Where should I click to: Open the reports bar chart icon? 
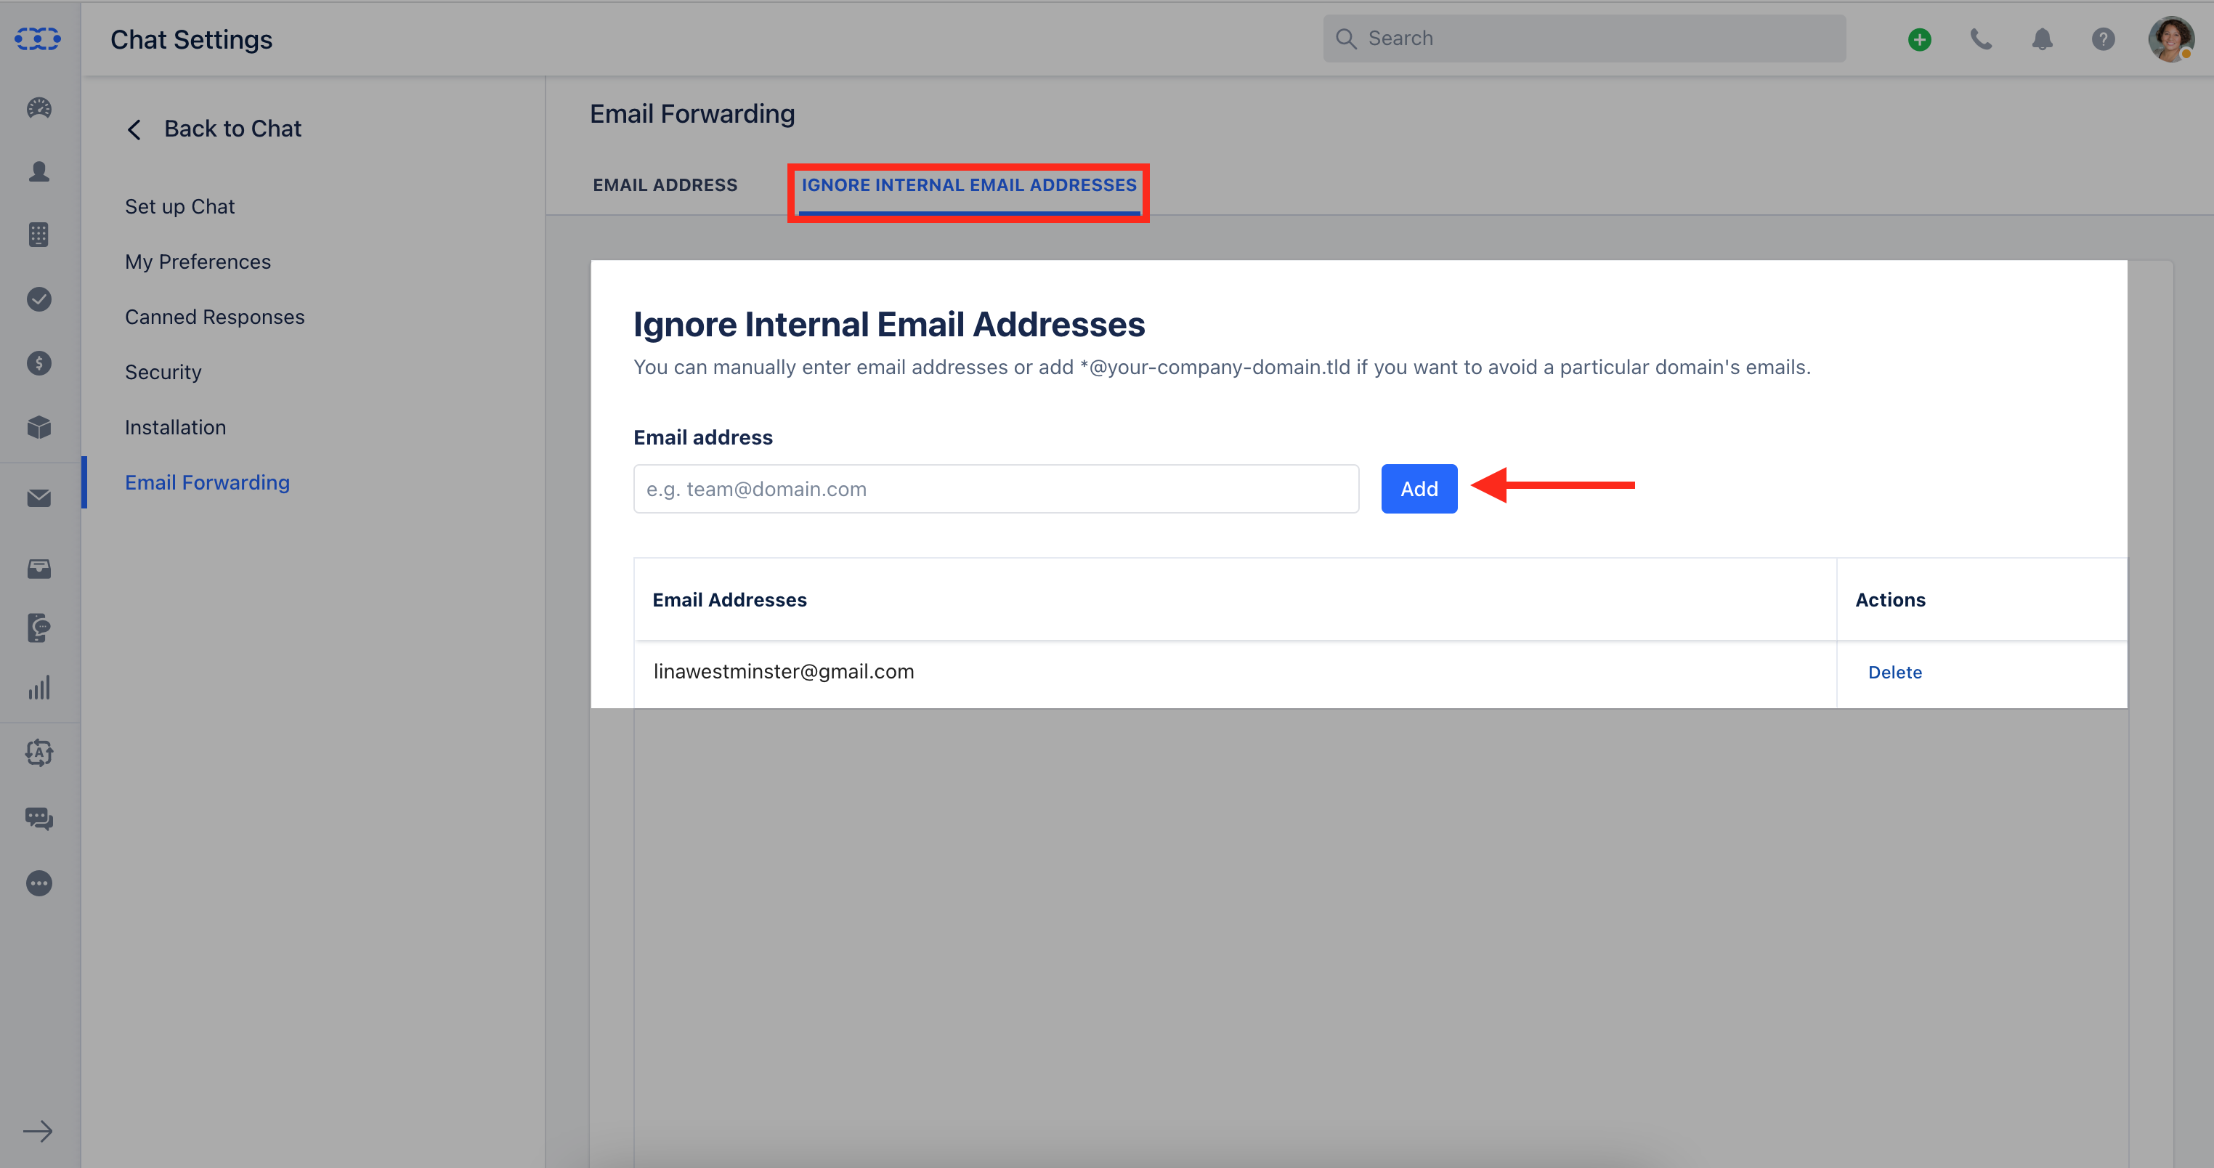coord(38,688)
